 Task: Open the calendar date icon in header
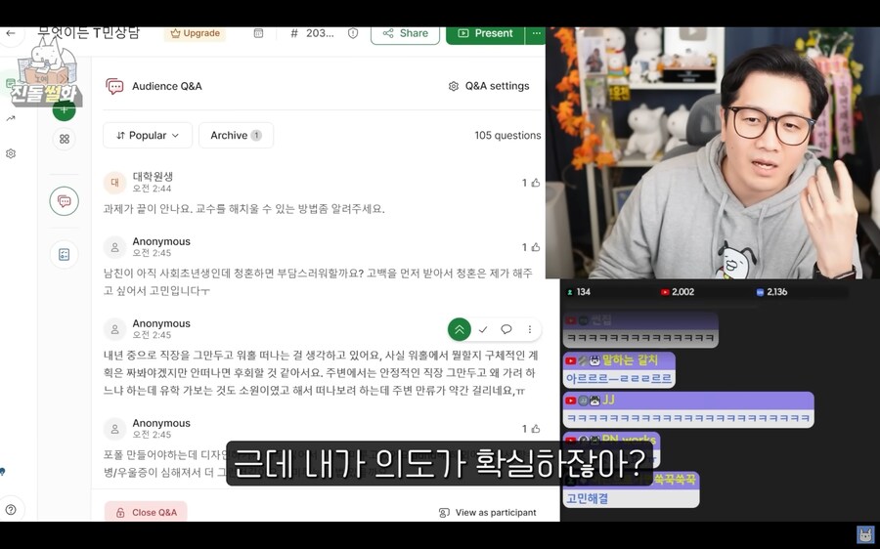coord(258,33)
